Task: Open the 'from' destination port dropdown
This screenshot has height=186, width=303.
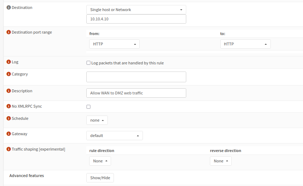Action: click(114, 44)
